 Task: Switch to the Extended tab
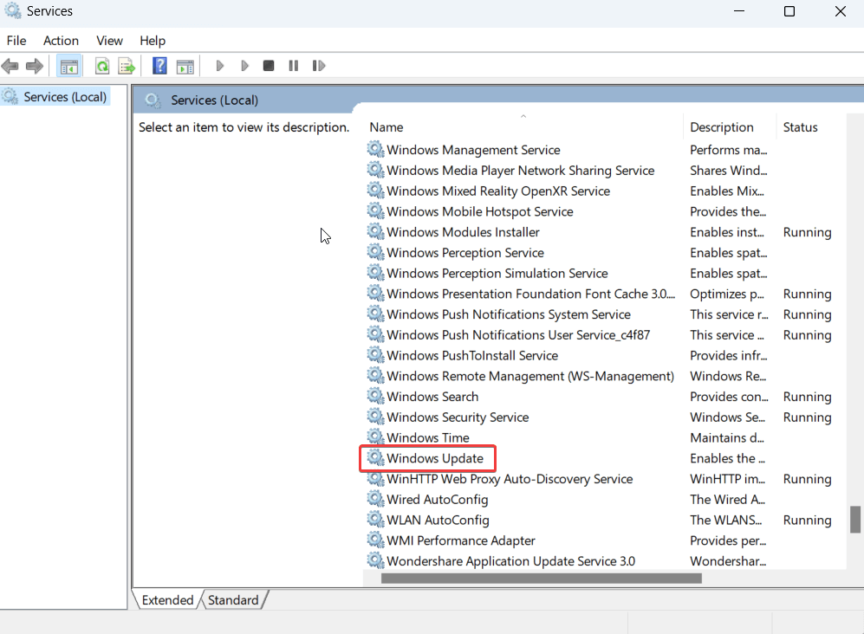(x=166, y=600)
